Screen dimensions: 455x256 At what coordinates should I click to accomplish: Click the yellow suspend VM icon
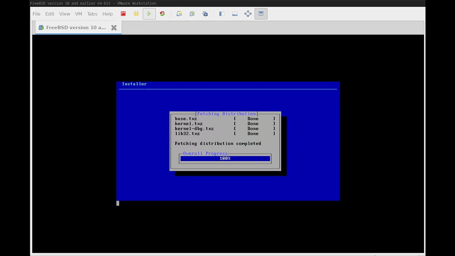click(x=136, y=14)
